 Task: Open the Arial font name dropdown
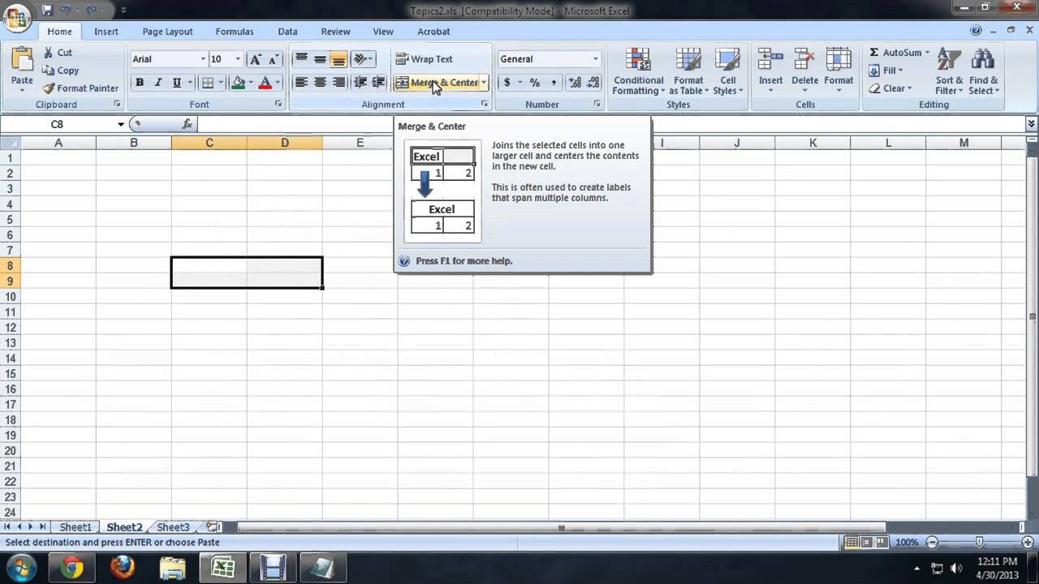[203, 59]
